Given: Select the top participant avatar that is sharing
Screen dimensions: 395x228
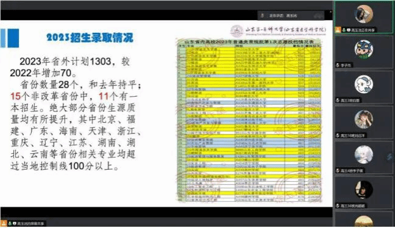Looking at the screenshot, I should pyautogui.click(x=364, y=14).
